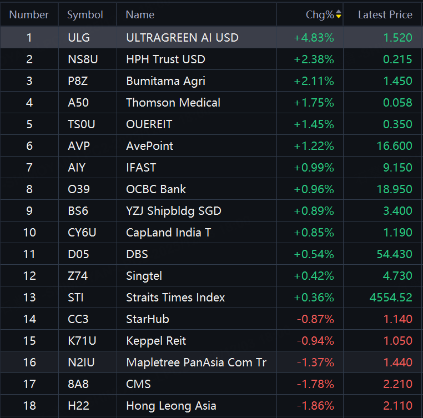This screenshot has width=423, height=418.
Task: Click the Chg% sort arrow icon
Action: [339, 15]
